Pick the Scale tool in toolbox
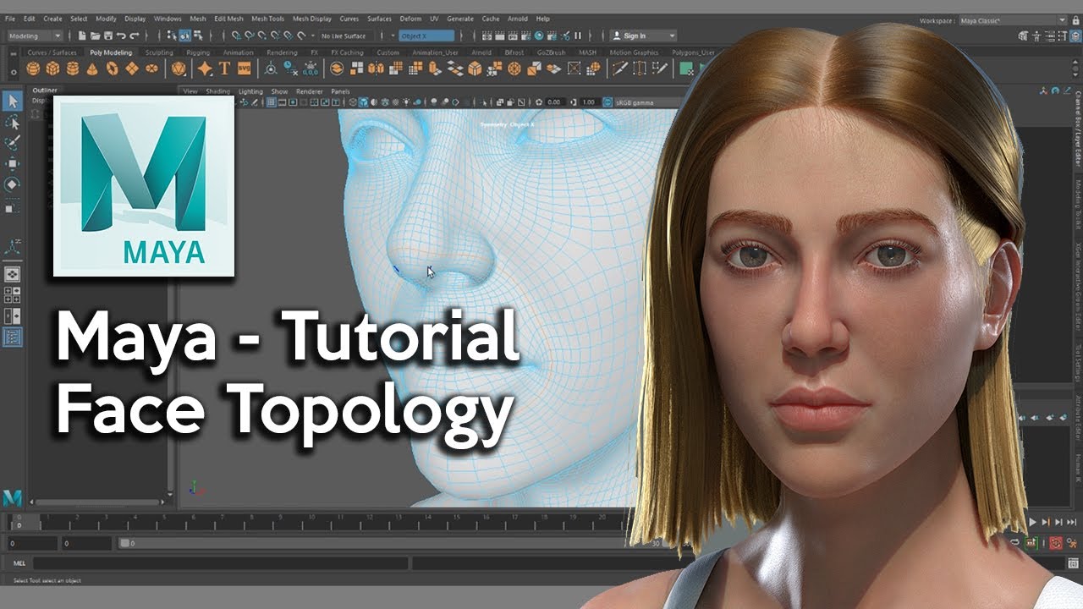Screen dimensions: 1083x609 point(13,205)
